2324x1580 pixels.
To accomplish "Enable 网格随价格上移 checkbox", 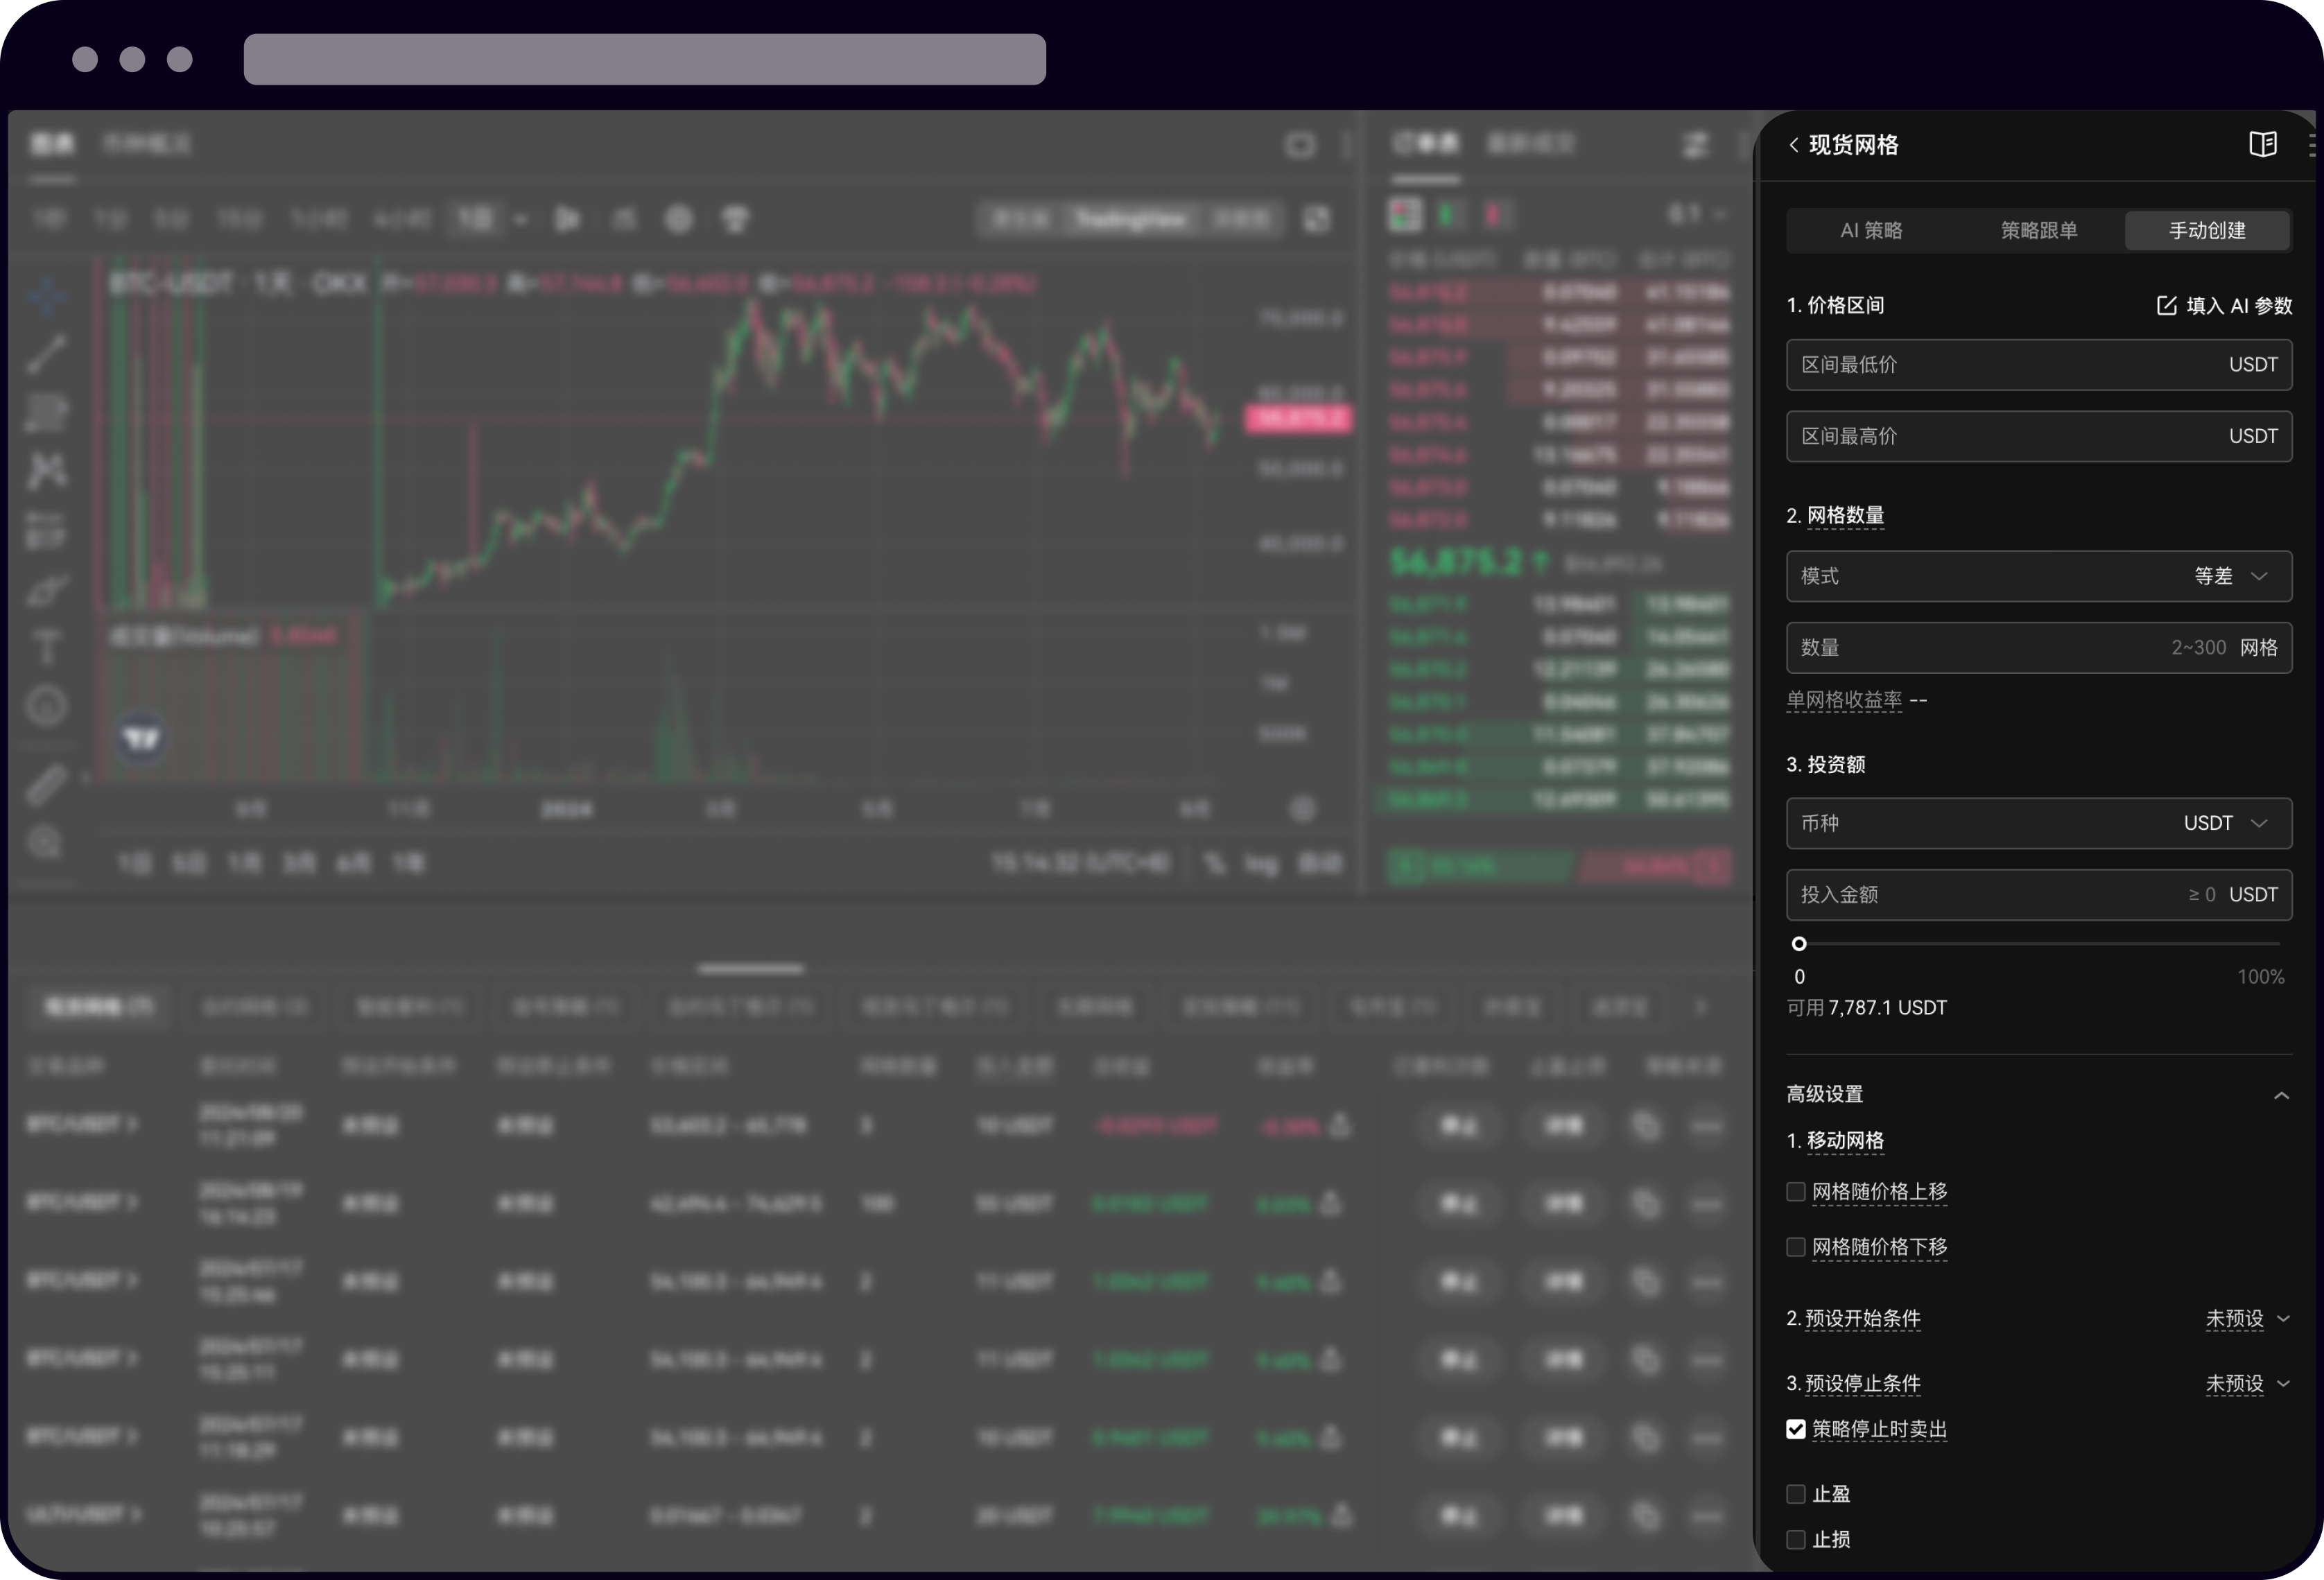I will [1796, 1192].
